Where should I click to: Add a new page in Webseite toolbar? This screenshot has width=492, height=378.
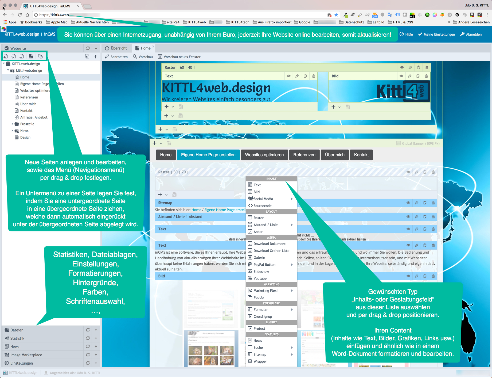[x=6, y=56]
